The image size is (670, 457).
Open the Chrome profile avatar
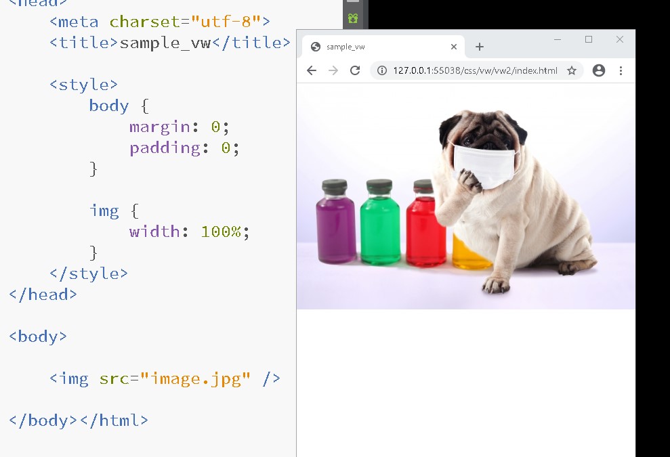[598, 70]
